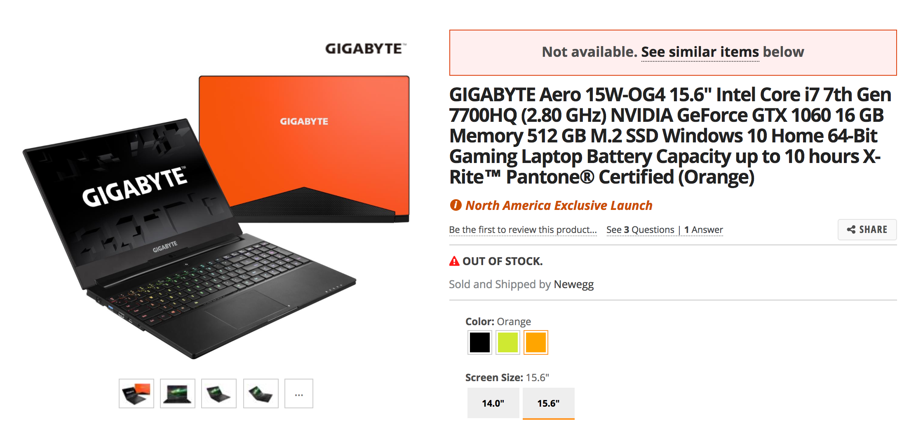Select the orange color swatch

coord(536,342)
